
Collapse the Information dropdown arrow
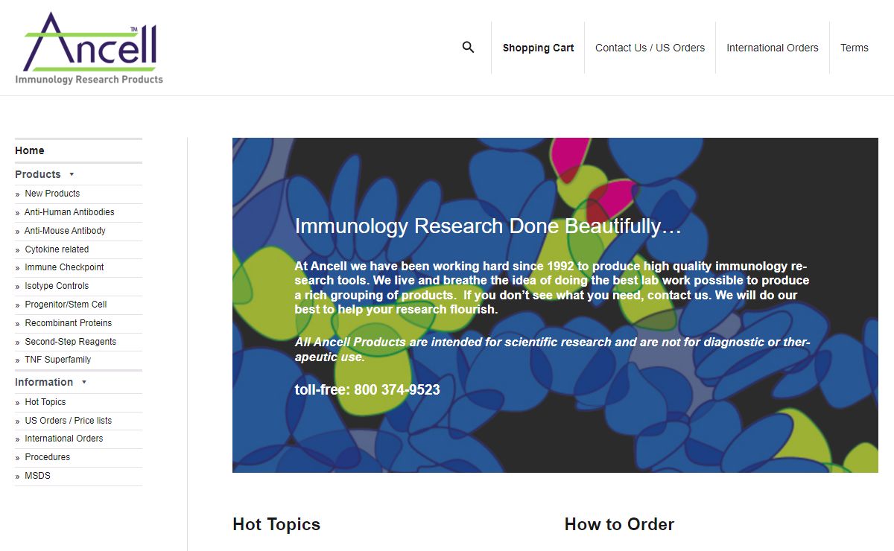point(84,382)
